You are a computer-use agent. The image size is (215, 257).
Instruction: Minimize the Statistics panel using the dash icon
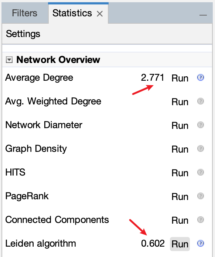pyautogui.click(x=203, y=15)
